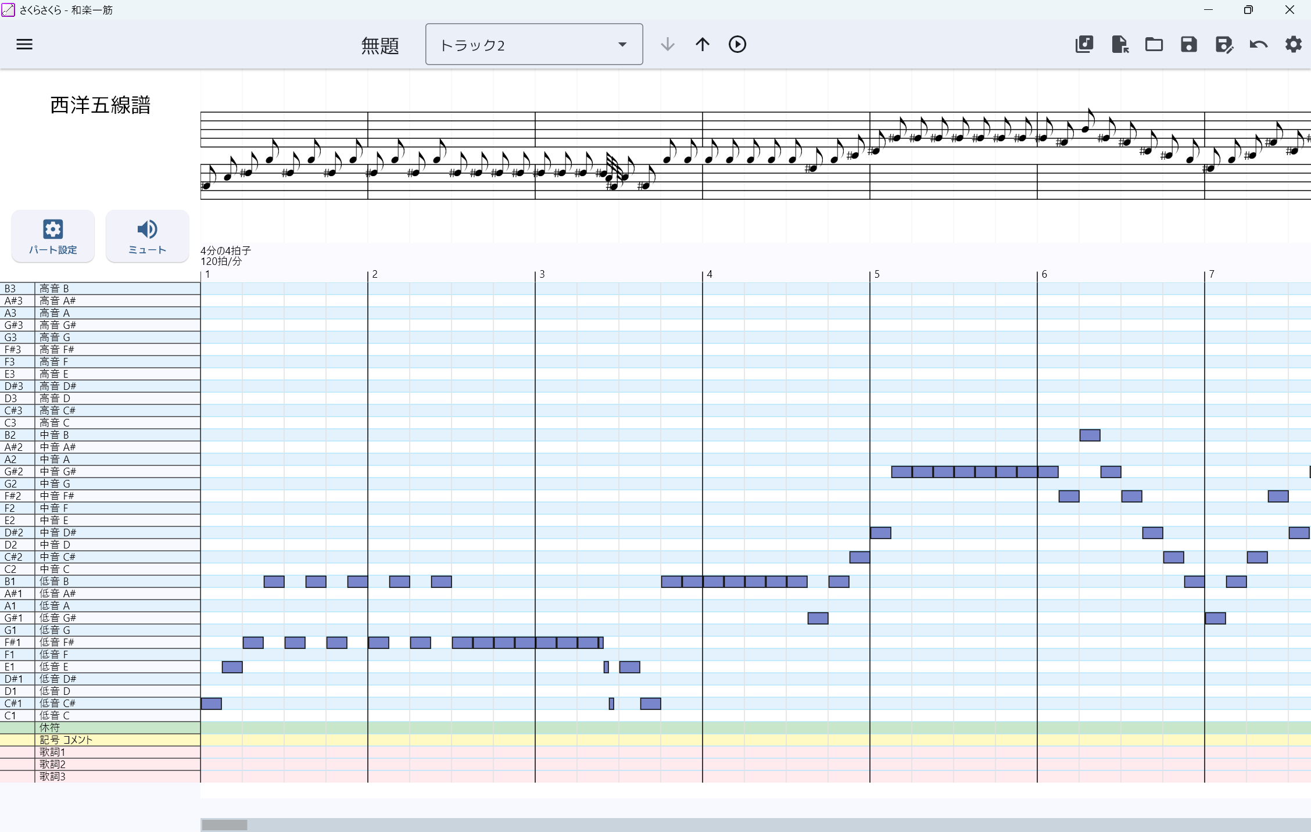The height and width of the screenshot is (832, 1311).
Task: Open the hamburger main menu
Action: tap(24, 44)
